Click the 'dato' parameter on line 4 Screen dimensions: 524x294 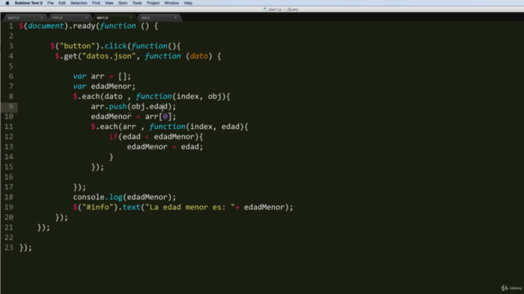point(199,56)
